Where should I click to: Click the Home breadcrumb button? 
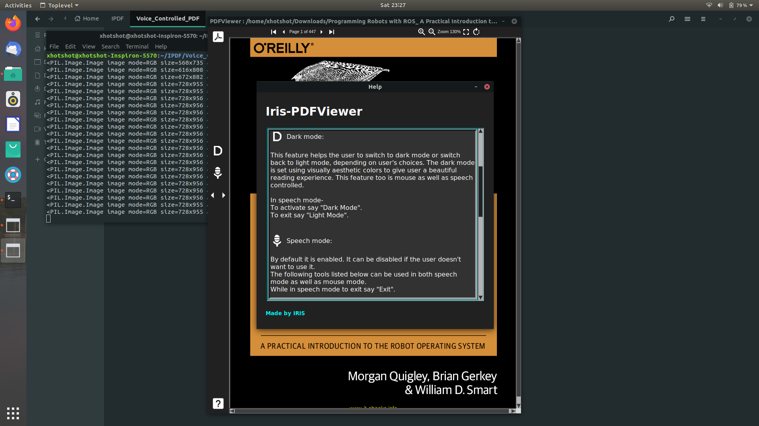[x=87, y=19]
